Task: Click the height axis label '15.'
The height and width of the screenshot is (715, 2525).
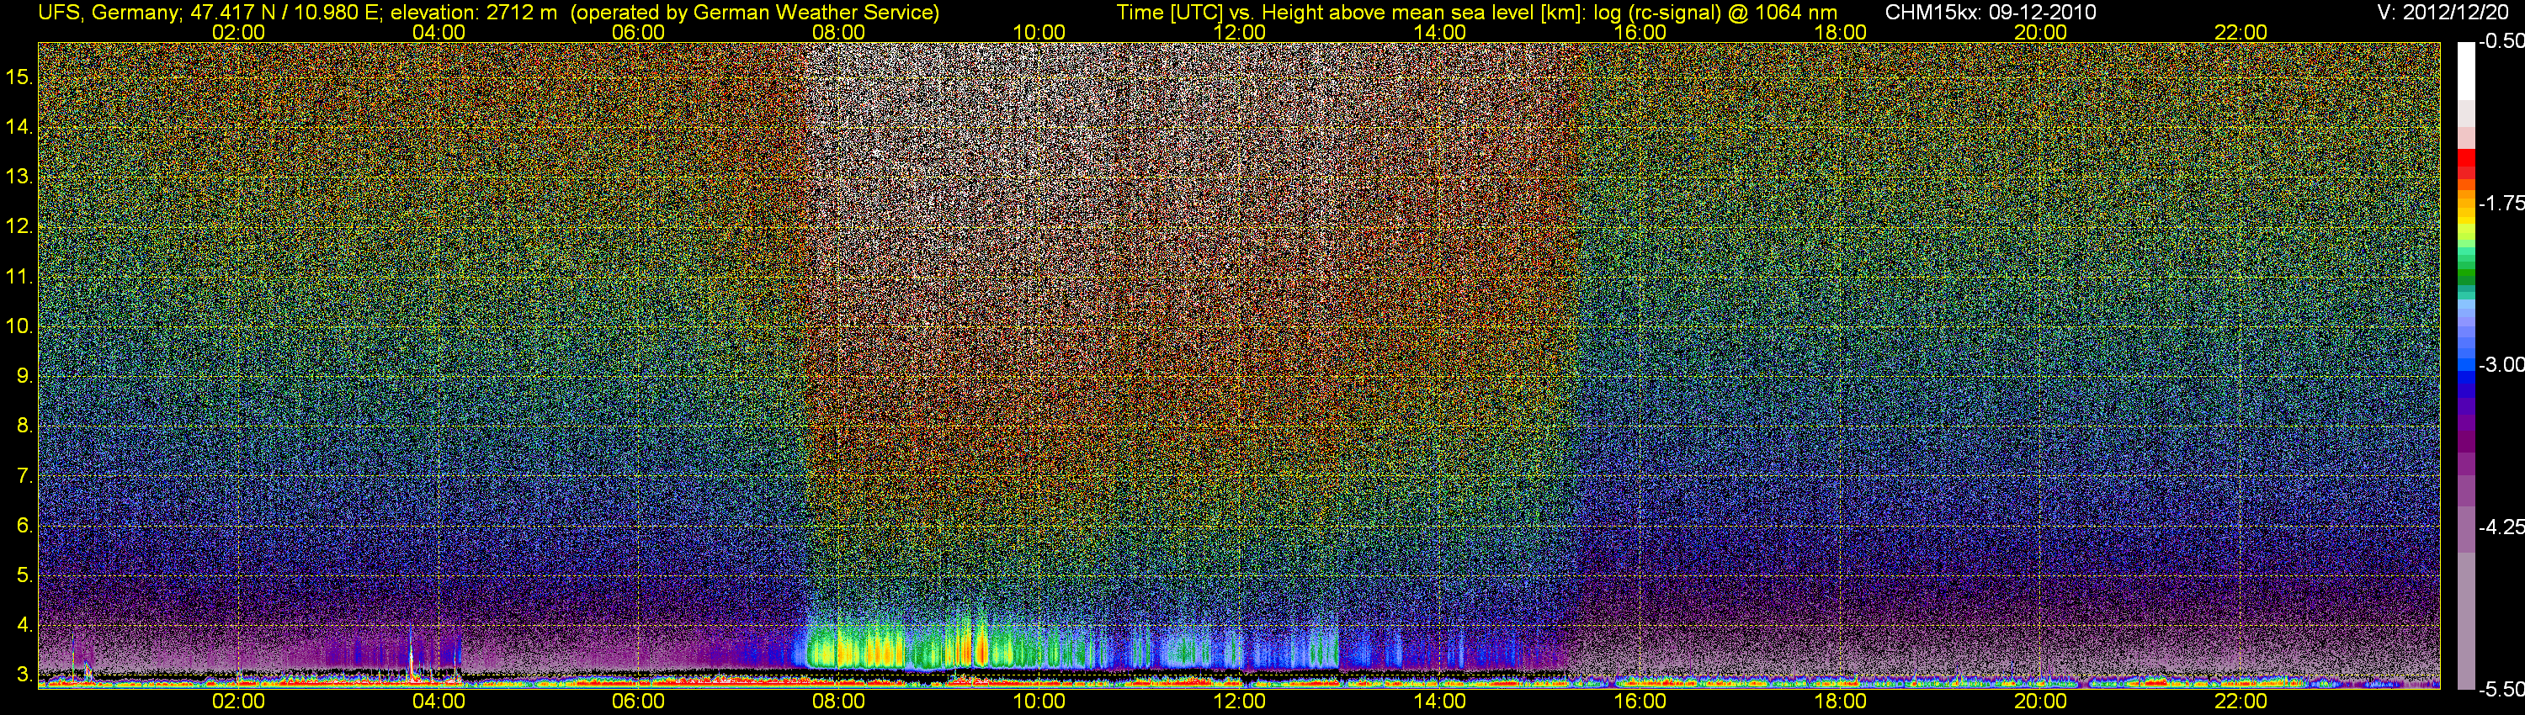Action: [19, 77]
